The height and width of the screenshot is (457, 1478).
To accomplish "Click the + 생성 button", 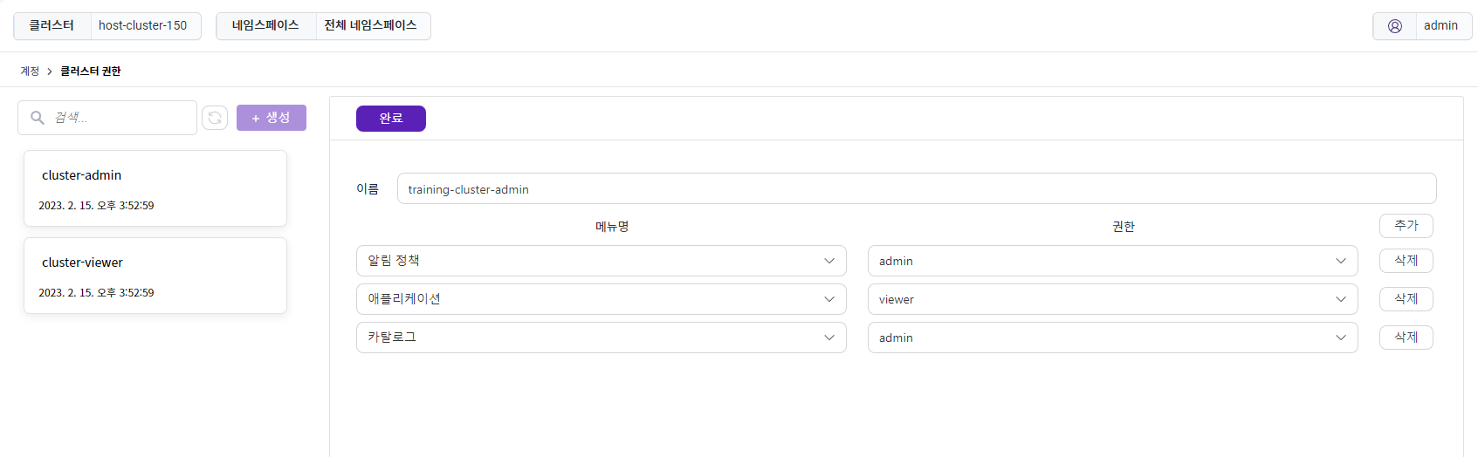I will tap(272, 118).
